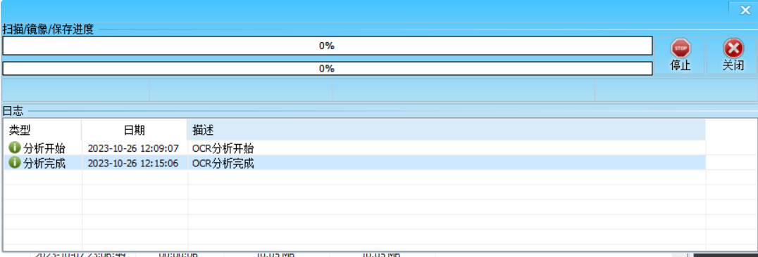Sort log by the 类型 column header
The height and width of the screenshot is (257, 758).
tap(42, 130)
